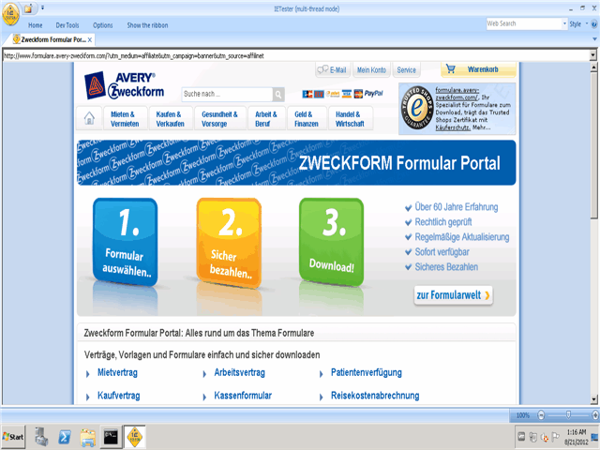Image resolution: width=600 pixels, height=450 pixels.
Task: Open the Mietvertrag link
Action: coord(117,372)
